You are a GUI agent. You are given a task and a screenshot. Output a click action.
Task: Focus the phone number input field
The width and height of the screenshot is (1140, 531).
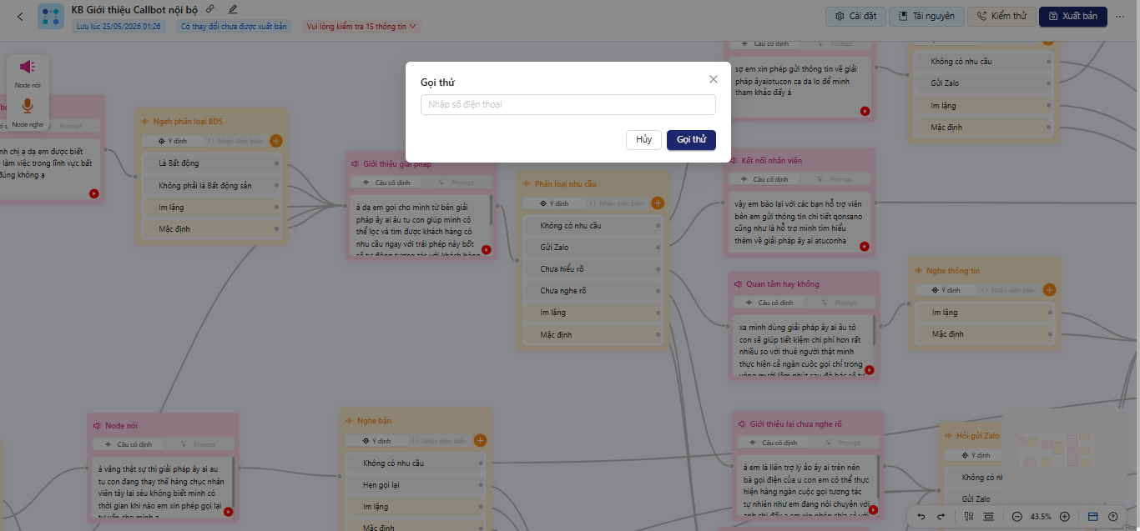568,104
